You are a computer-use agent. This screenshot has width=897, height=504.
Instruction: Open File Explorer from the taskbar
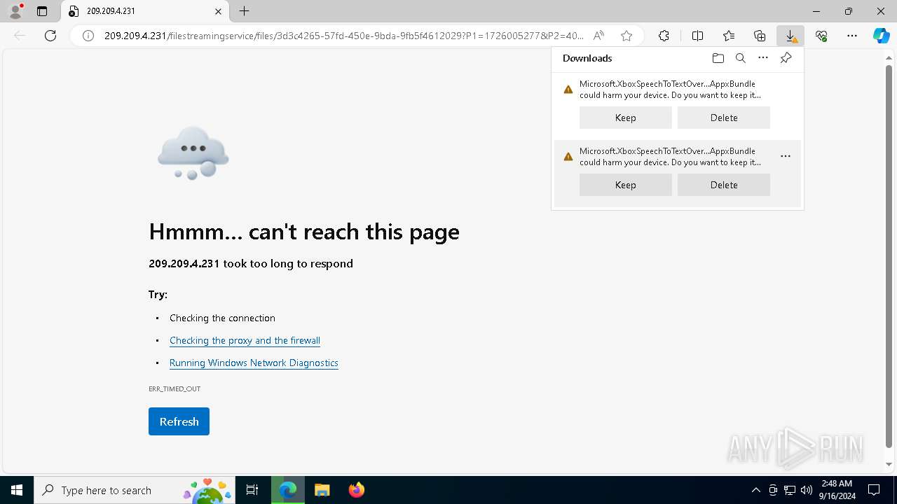[x=322, y=490]
